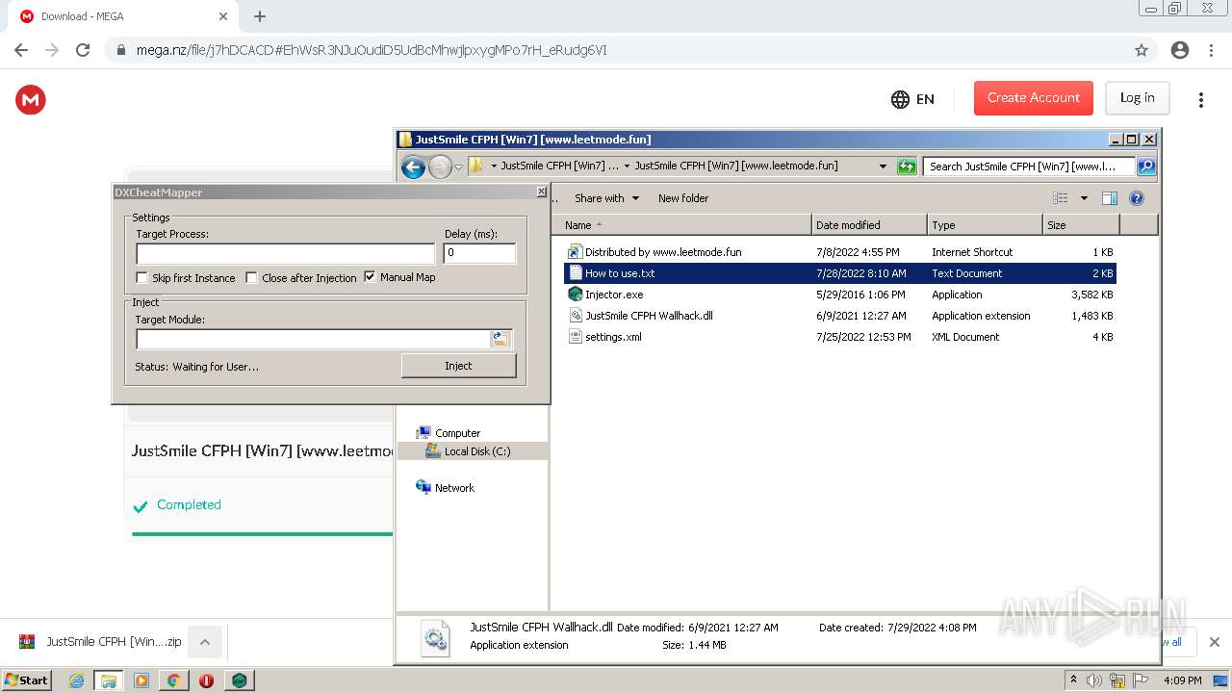Click JustSmile CFPH zip download item

coord(101,642)
